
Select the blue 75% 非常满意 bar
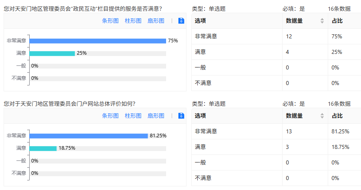pyautogui.click(x=98, y=41)
